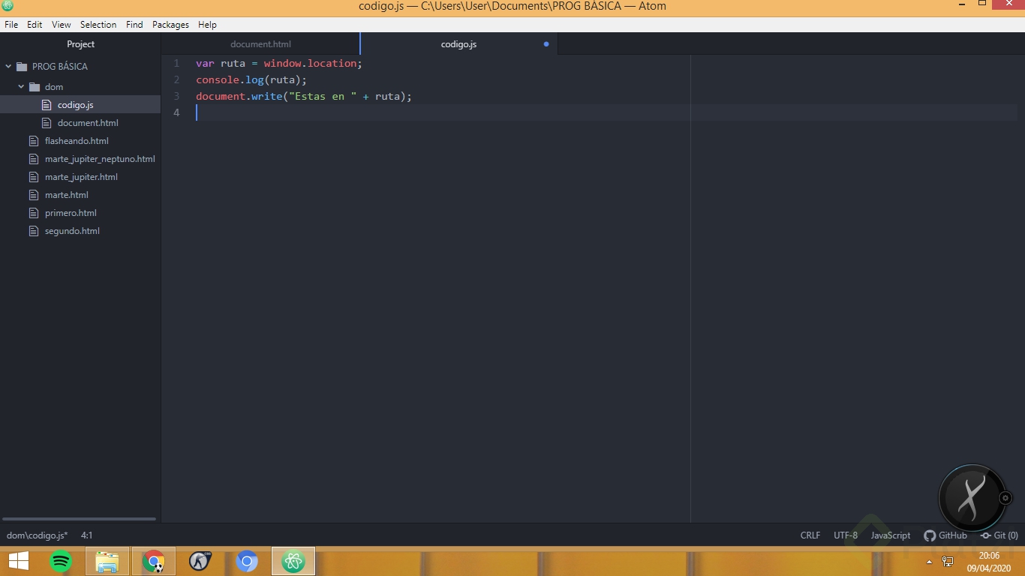Image resolution: width=1025 pixels, height=576 pixels.
Task: Open the File menu
Action: [x=11, y=25]
